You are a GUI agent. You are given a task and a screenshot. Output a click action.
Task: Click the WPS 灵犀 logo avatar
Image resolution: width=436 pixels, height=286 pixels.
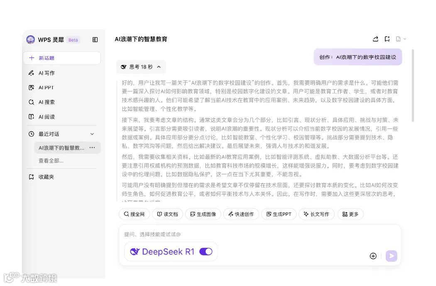point(31,39)
